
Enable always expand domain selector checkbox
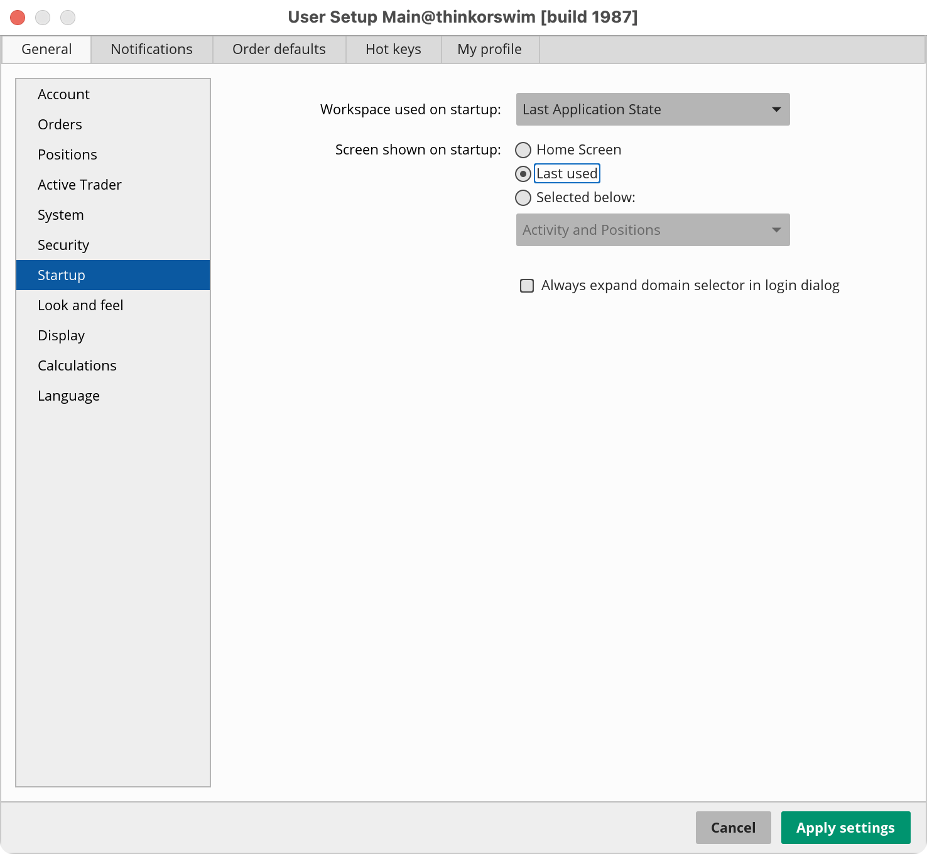(x=527, y=286)
